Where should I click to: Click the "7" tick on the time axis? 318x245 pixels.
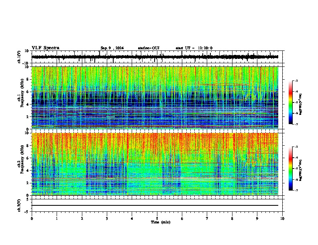207,219
